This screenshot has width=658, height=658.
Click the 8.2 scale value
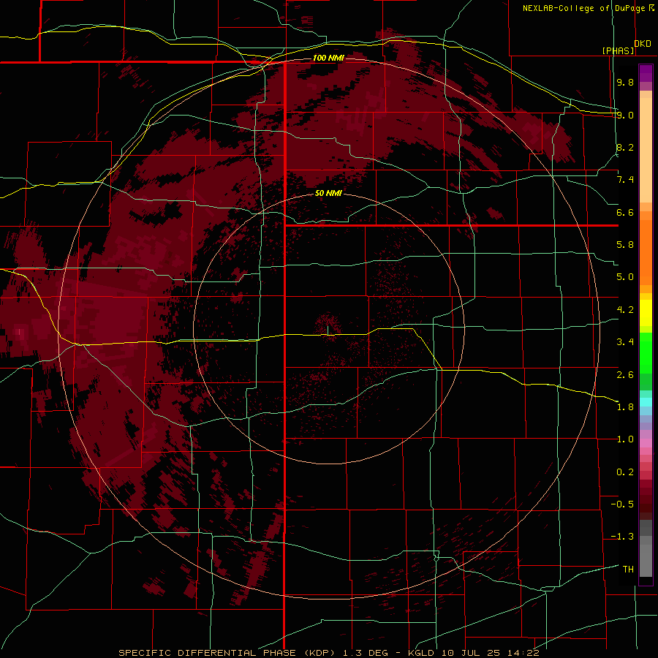coord(625,147)
